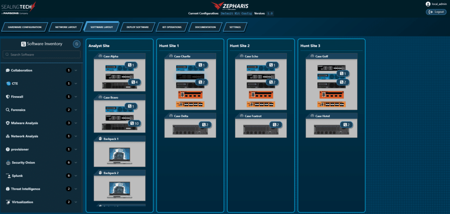Click the Hunt Site 3 heading

(310, 46)
